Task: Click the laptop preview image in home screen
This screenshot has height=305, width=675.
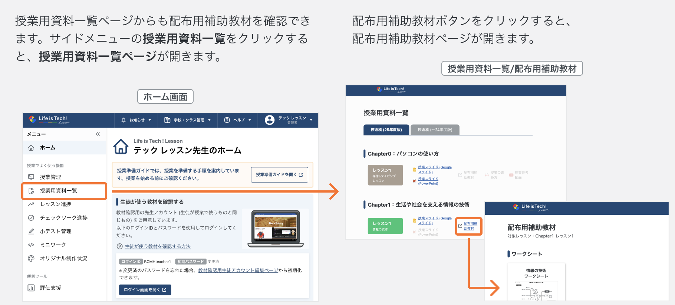Action: [x=276, y=229]
